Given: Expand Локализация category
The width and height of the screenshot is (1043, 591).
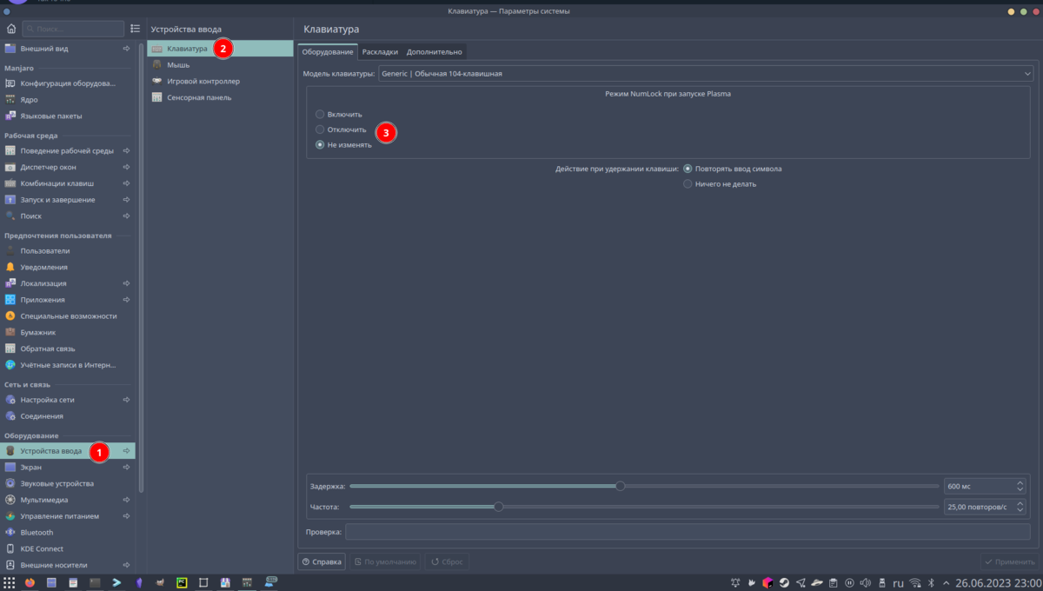Looking at the screenshot, I should pos(126,283).
